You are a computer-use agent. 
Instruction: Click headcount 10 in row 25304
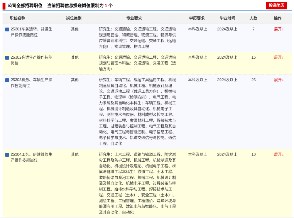coord(254,154)
